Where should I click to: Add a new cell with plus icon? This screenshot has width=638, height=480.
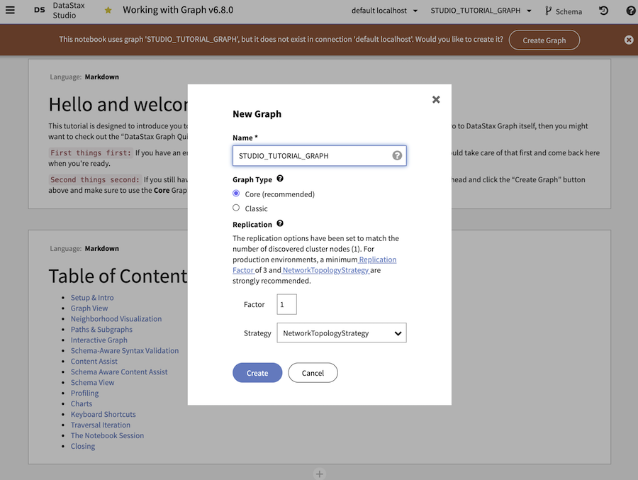(x=320, y=474)
